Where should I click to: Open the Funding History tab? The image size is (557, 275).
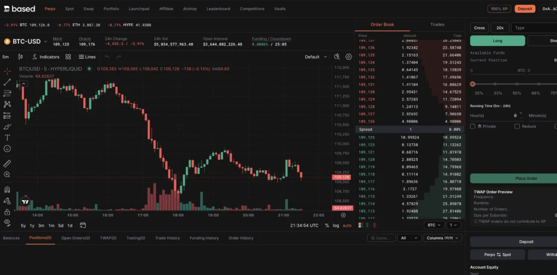[204, 238]
